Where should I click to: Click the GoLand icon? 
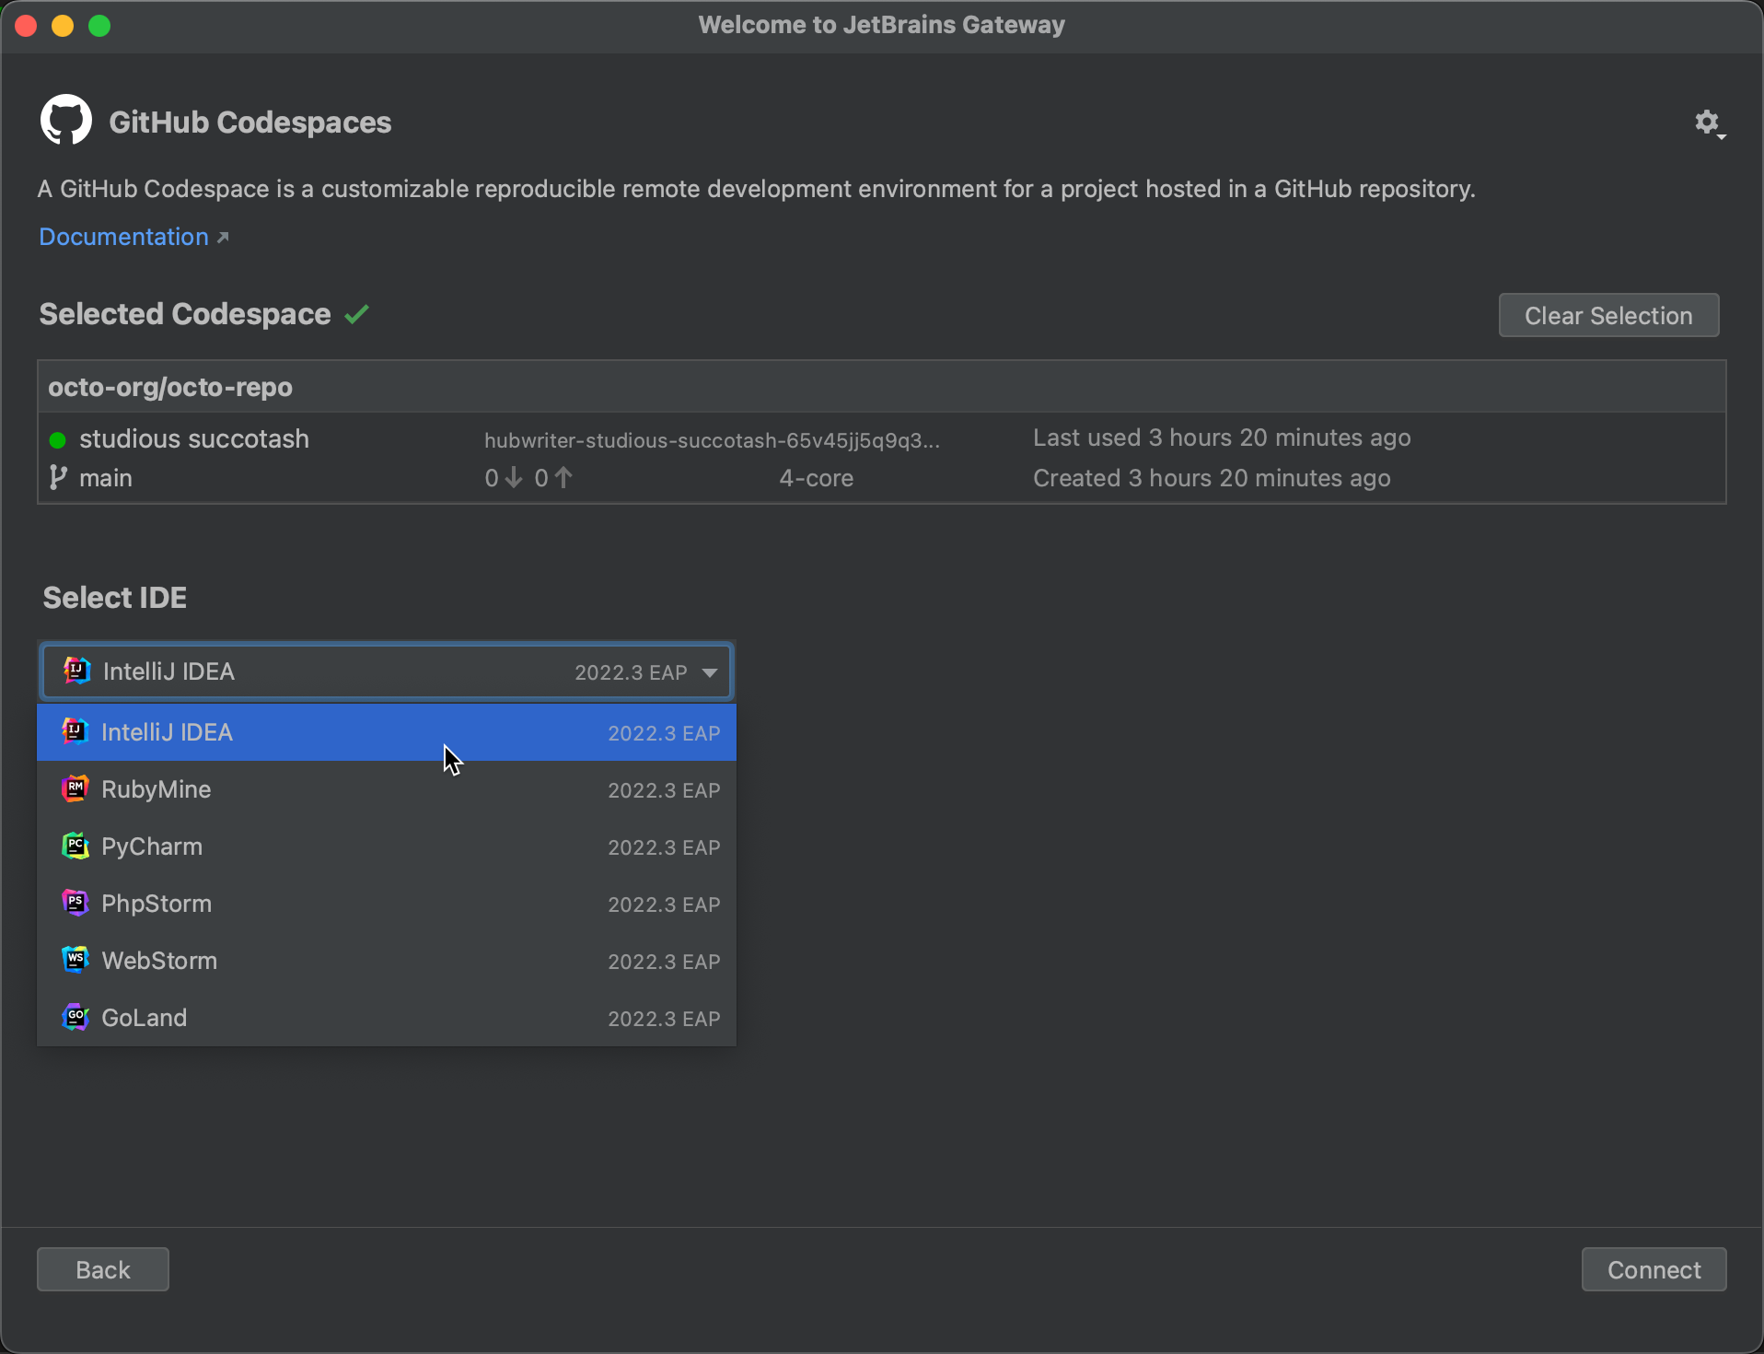pos(75,1017)
